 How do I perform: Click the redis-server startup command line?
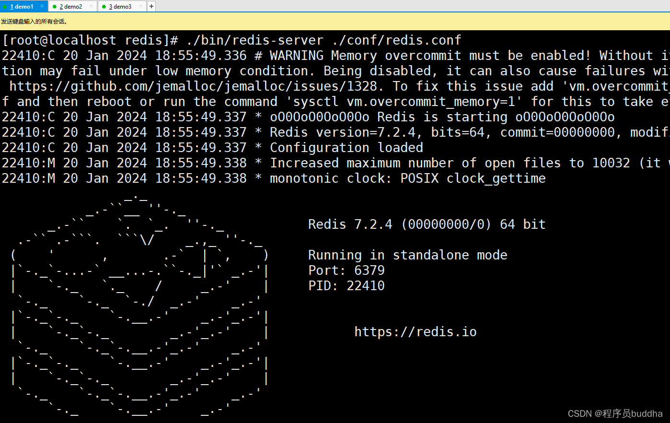(x=231, y=40)
